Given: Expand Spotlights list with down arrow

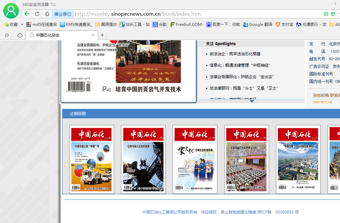Looking at the screenshot, I should (252, 101).
